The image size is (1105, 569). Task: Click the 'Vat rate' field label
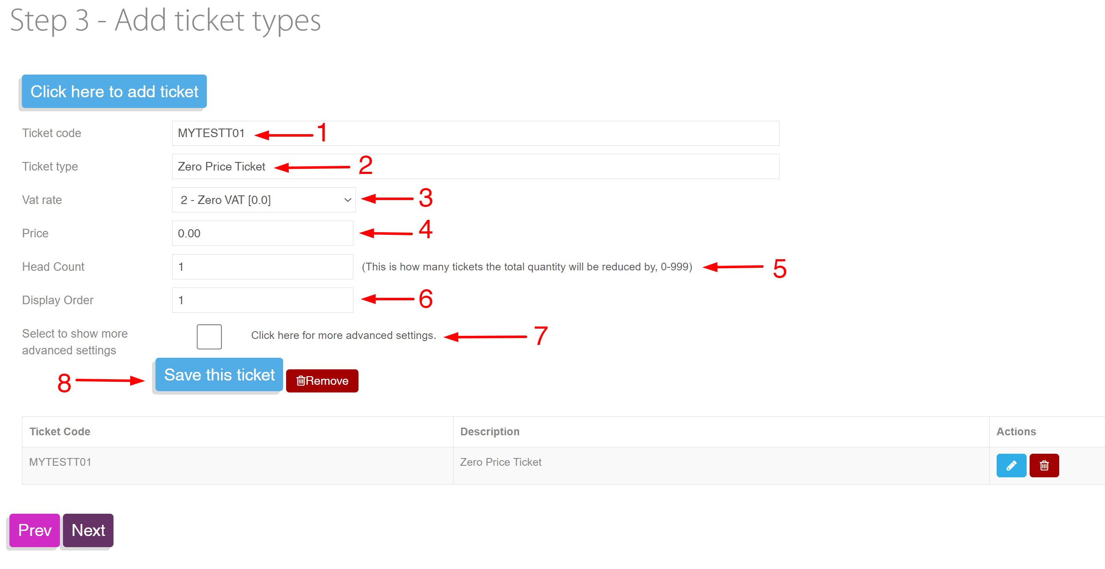(42, 200)
